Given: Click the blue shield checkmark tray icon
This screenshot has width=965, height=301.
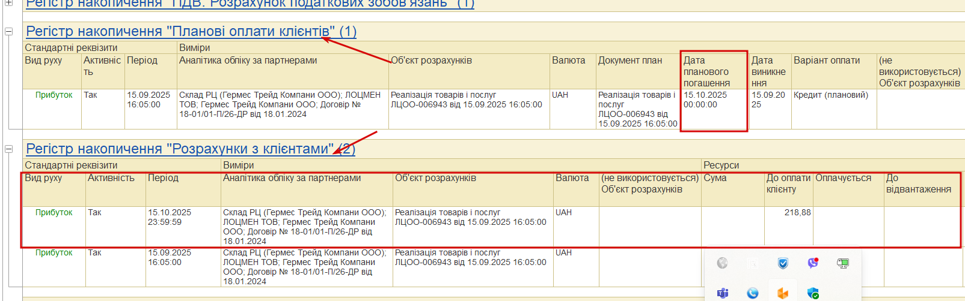Looking at the screenshot, I should pyautogui.click(x=783, y=263).
